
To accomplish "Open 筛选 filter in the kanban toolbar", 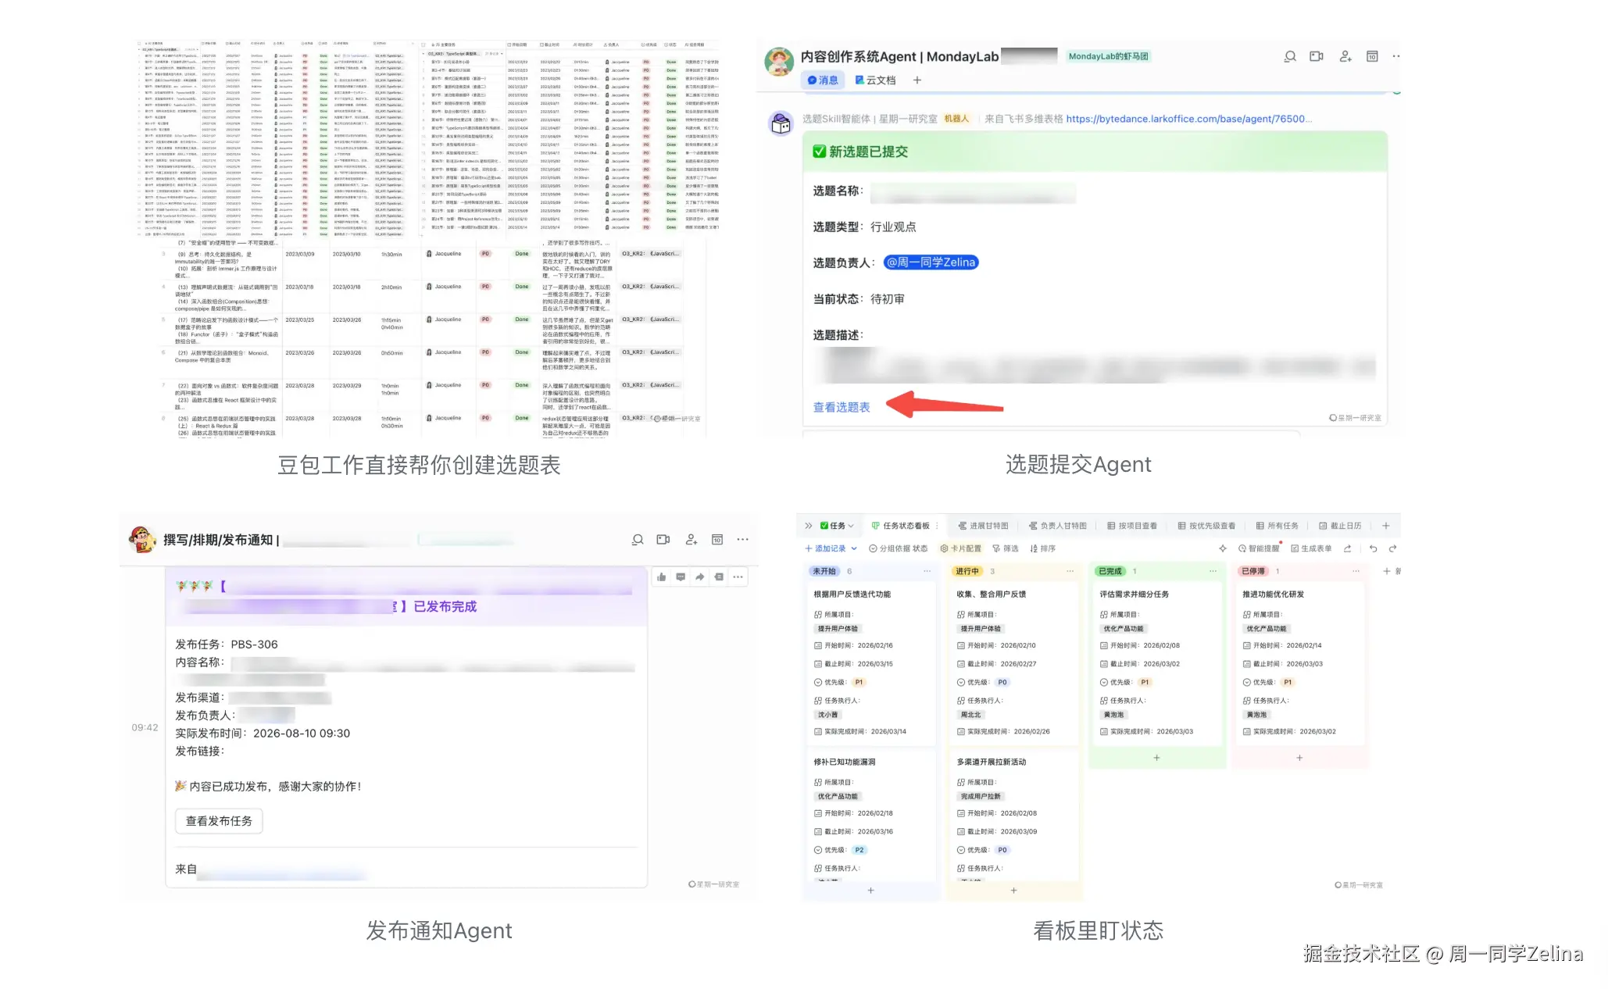I will pyautogui.click(x=1006, y=548).
